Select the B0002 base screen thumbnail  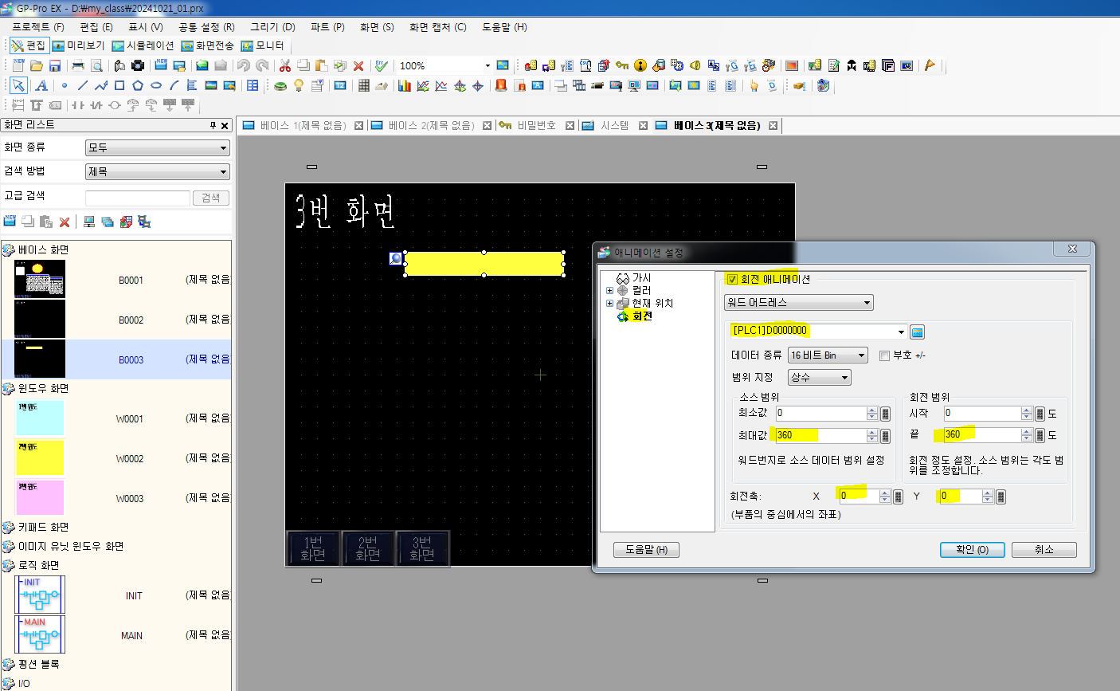(40, 320)
